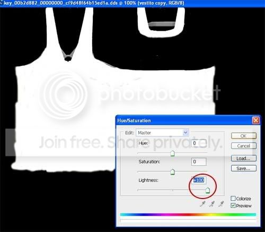Select the add-to-sample eyedropper
The height and width of the screenshot is (232, 265).
pyautogui.click(x=211, y=204)
